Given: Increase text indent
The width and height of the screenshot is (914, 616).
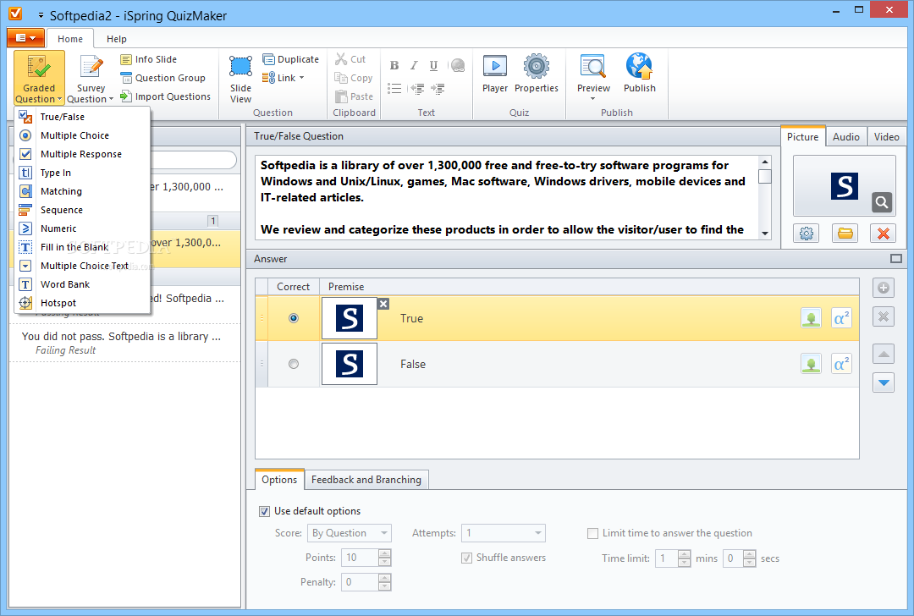Looking at the screenshot, I should 438,89.
